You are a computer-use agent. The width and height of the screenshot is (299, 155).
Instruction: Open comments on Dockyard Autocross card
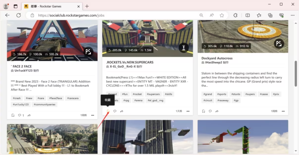[210, 111]
